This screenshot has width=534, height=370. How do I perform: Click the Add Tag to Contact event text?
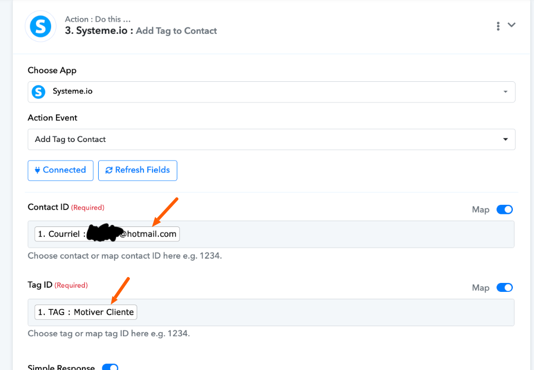coord(71,139)
